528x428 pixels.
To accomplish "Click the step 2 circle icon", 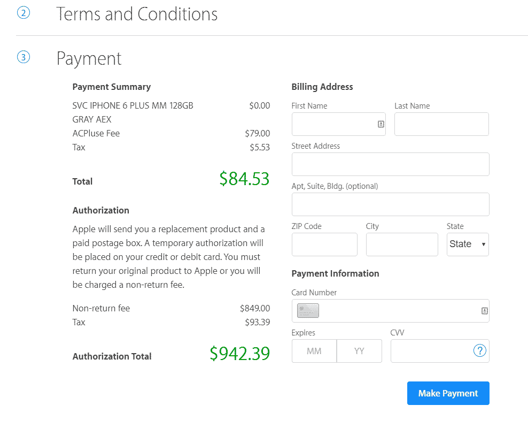I will coord(24,13).
